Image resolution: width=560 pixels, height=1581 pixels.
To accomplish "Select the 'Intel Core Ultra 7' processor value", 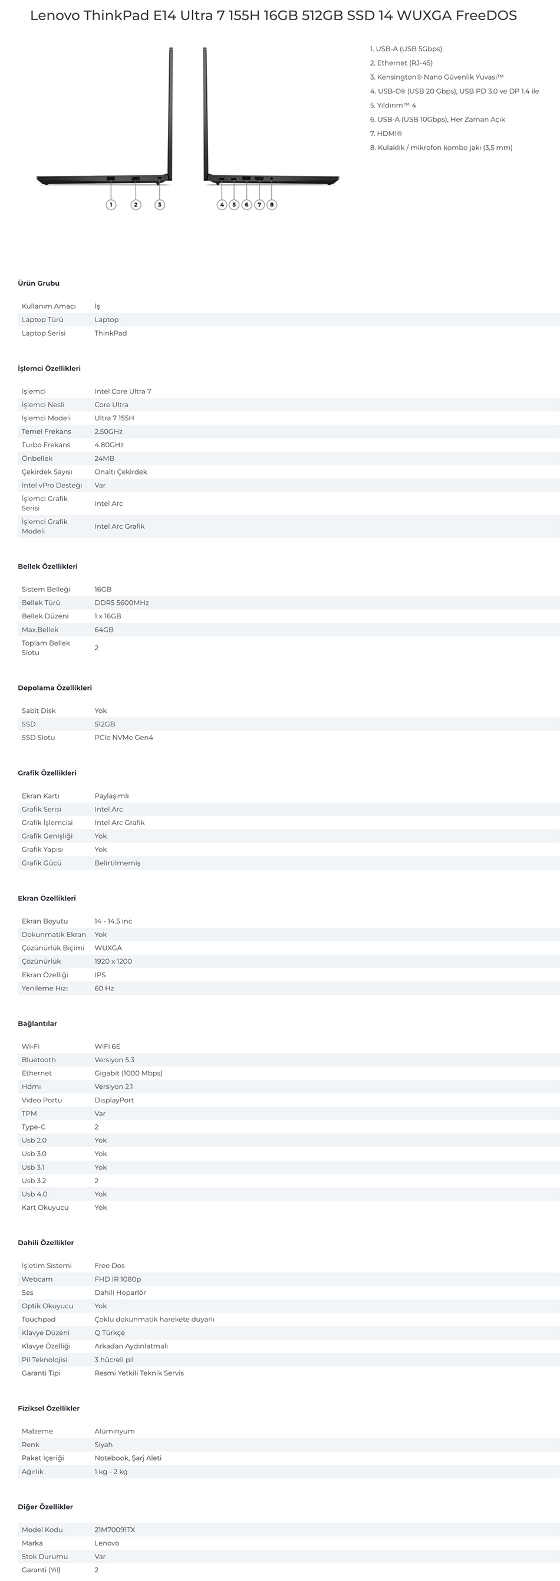I will click(123, 392).
